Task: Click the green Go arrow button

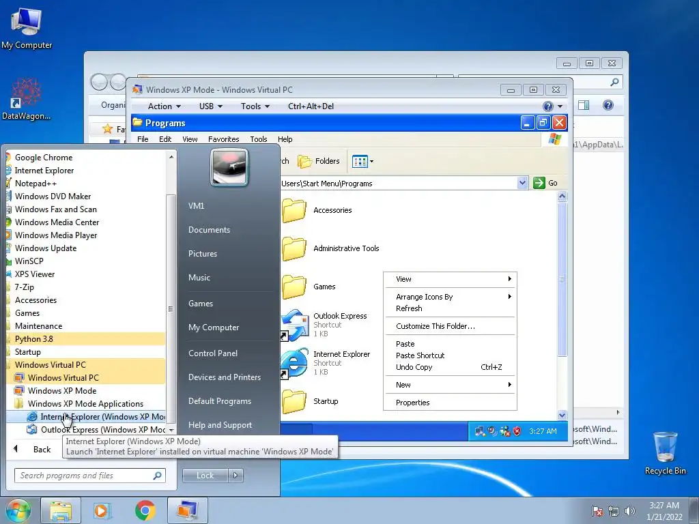Action: [539, 183]
